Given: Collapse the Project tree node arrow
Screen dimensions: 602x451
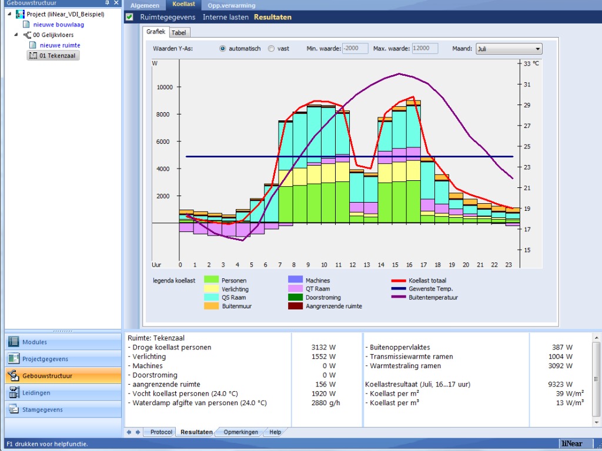Looking at the screenshot, I should point(9,14).
